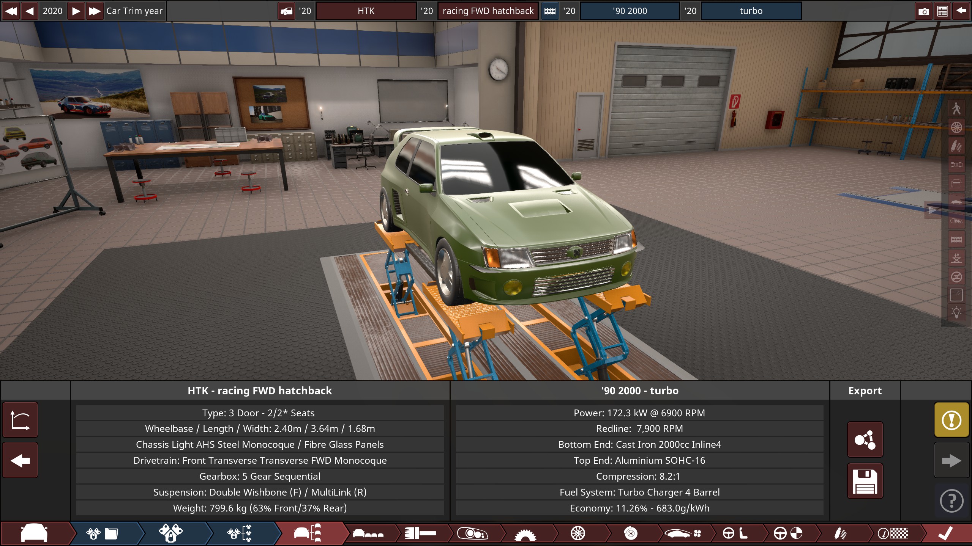
Task: Open the engine variants tree tab
Action: pos(239,533)
